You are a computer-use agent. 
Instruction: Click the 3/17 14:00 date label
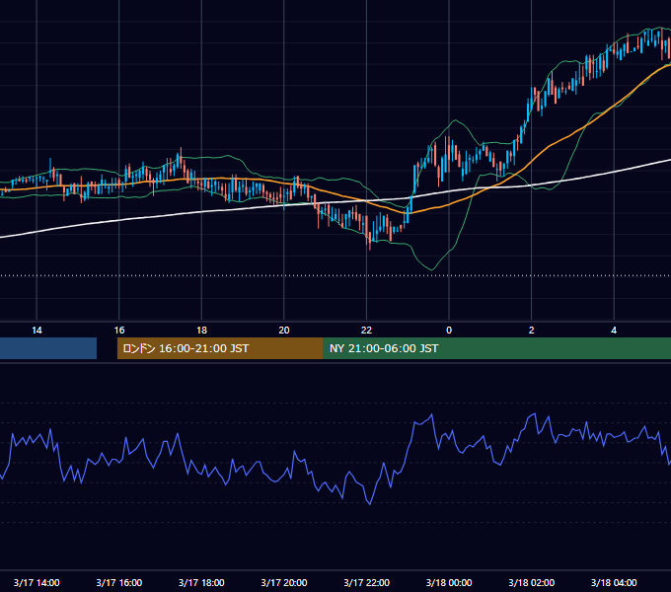[37, 582]
